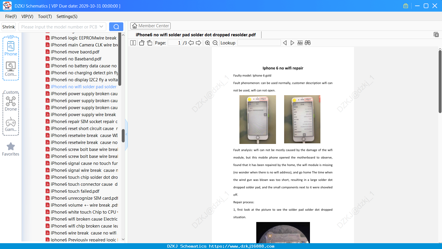Open the File(F) menu
The width and height of the screenshot is (442, 249).
click(x=11, y=17)
